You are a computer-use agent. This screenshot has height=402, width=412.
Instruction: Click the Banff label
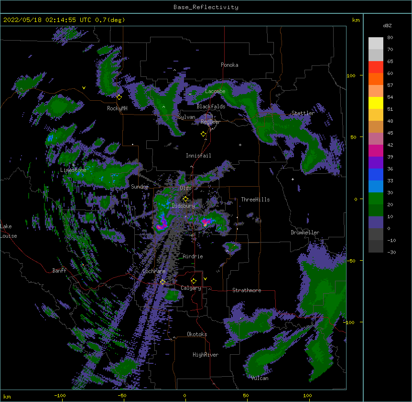(x=59, y=271)
